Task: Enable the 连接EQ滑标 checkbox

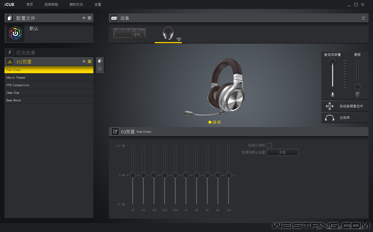Action: click(269, 145)
